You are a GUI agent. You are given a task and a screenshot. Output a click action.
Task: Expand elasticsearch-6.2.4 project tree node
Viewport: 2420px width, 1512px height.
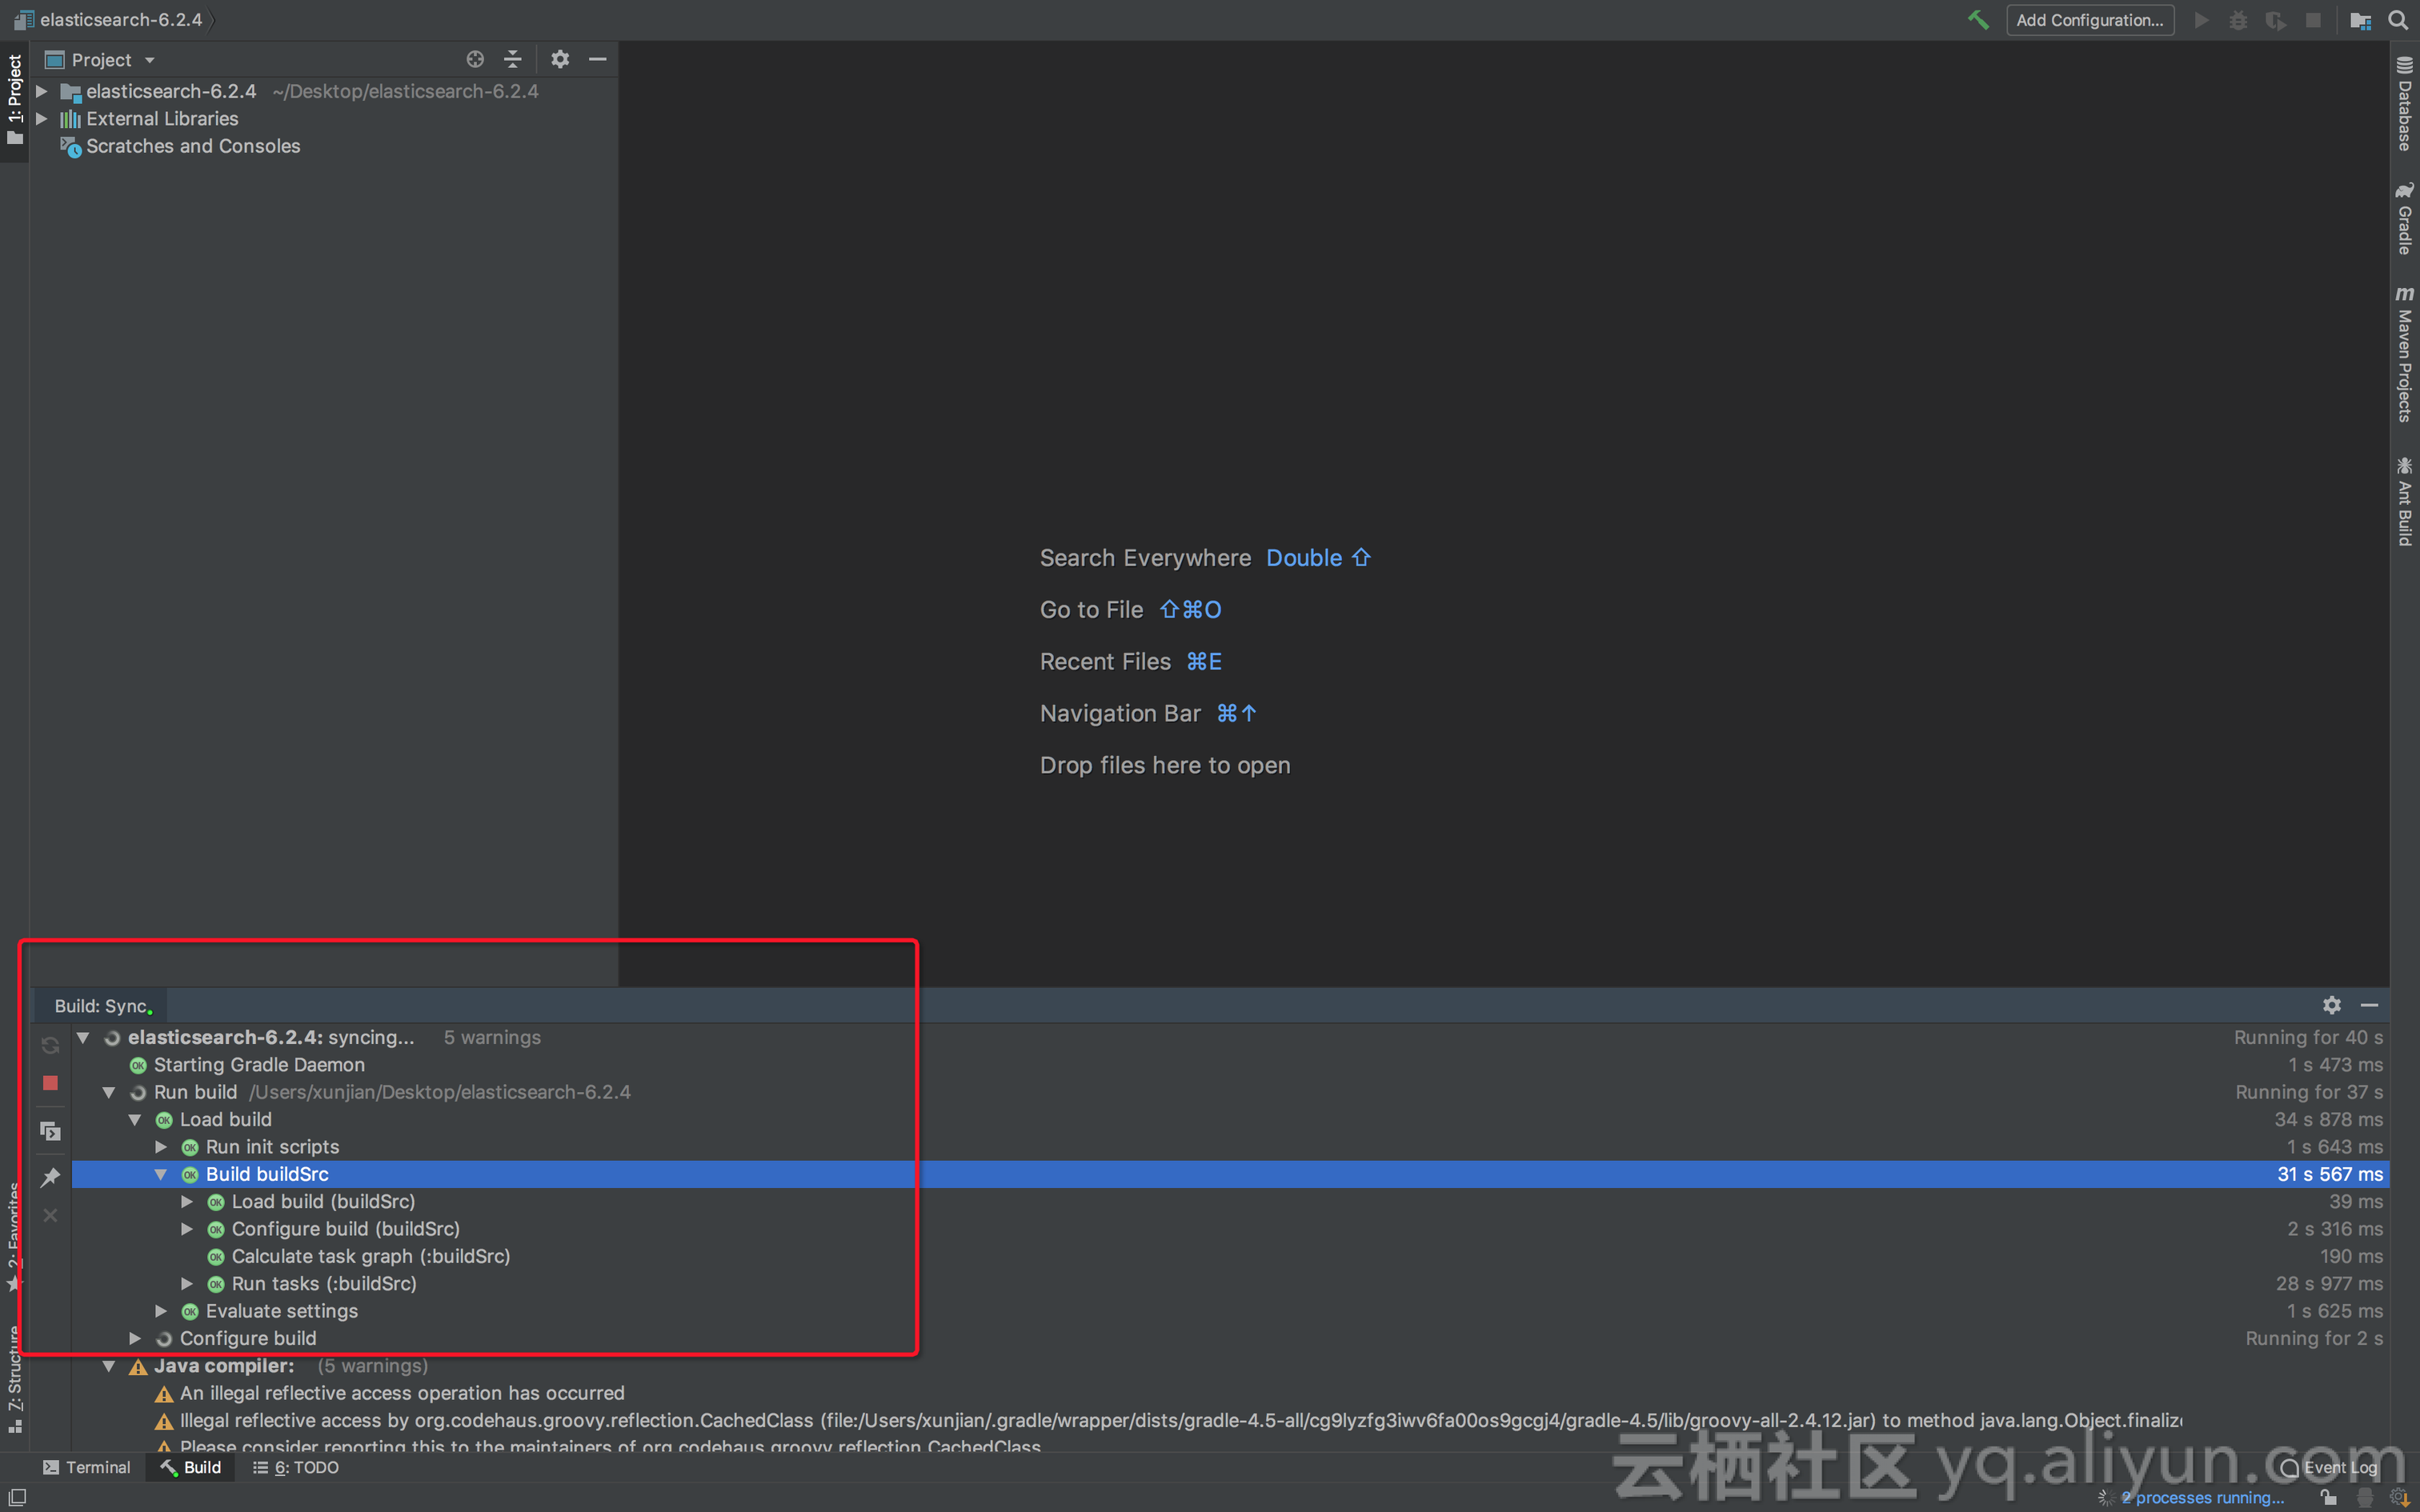42,91
